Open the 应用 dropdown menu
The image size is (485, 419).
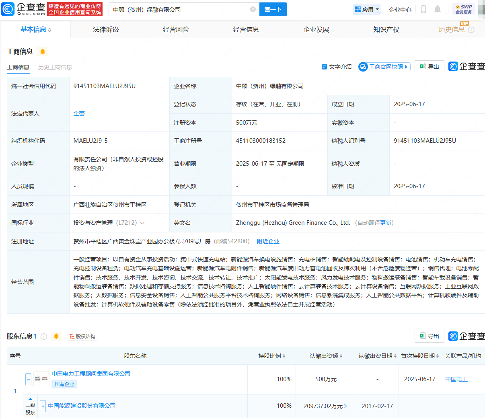coord(367,9)
